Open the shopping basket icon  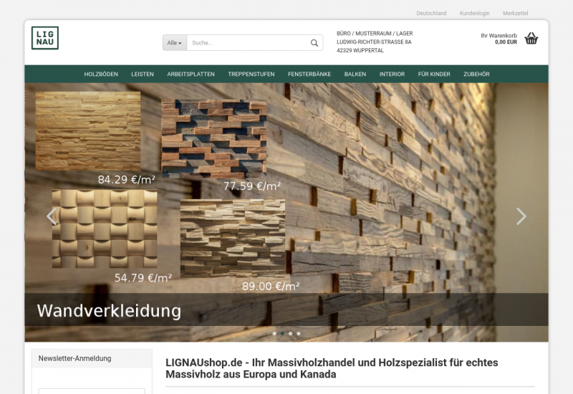point(531,39)
